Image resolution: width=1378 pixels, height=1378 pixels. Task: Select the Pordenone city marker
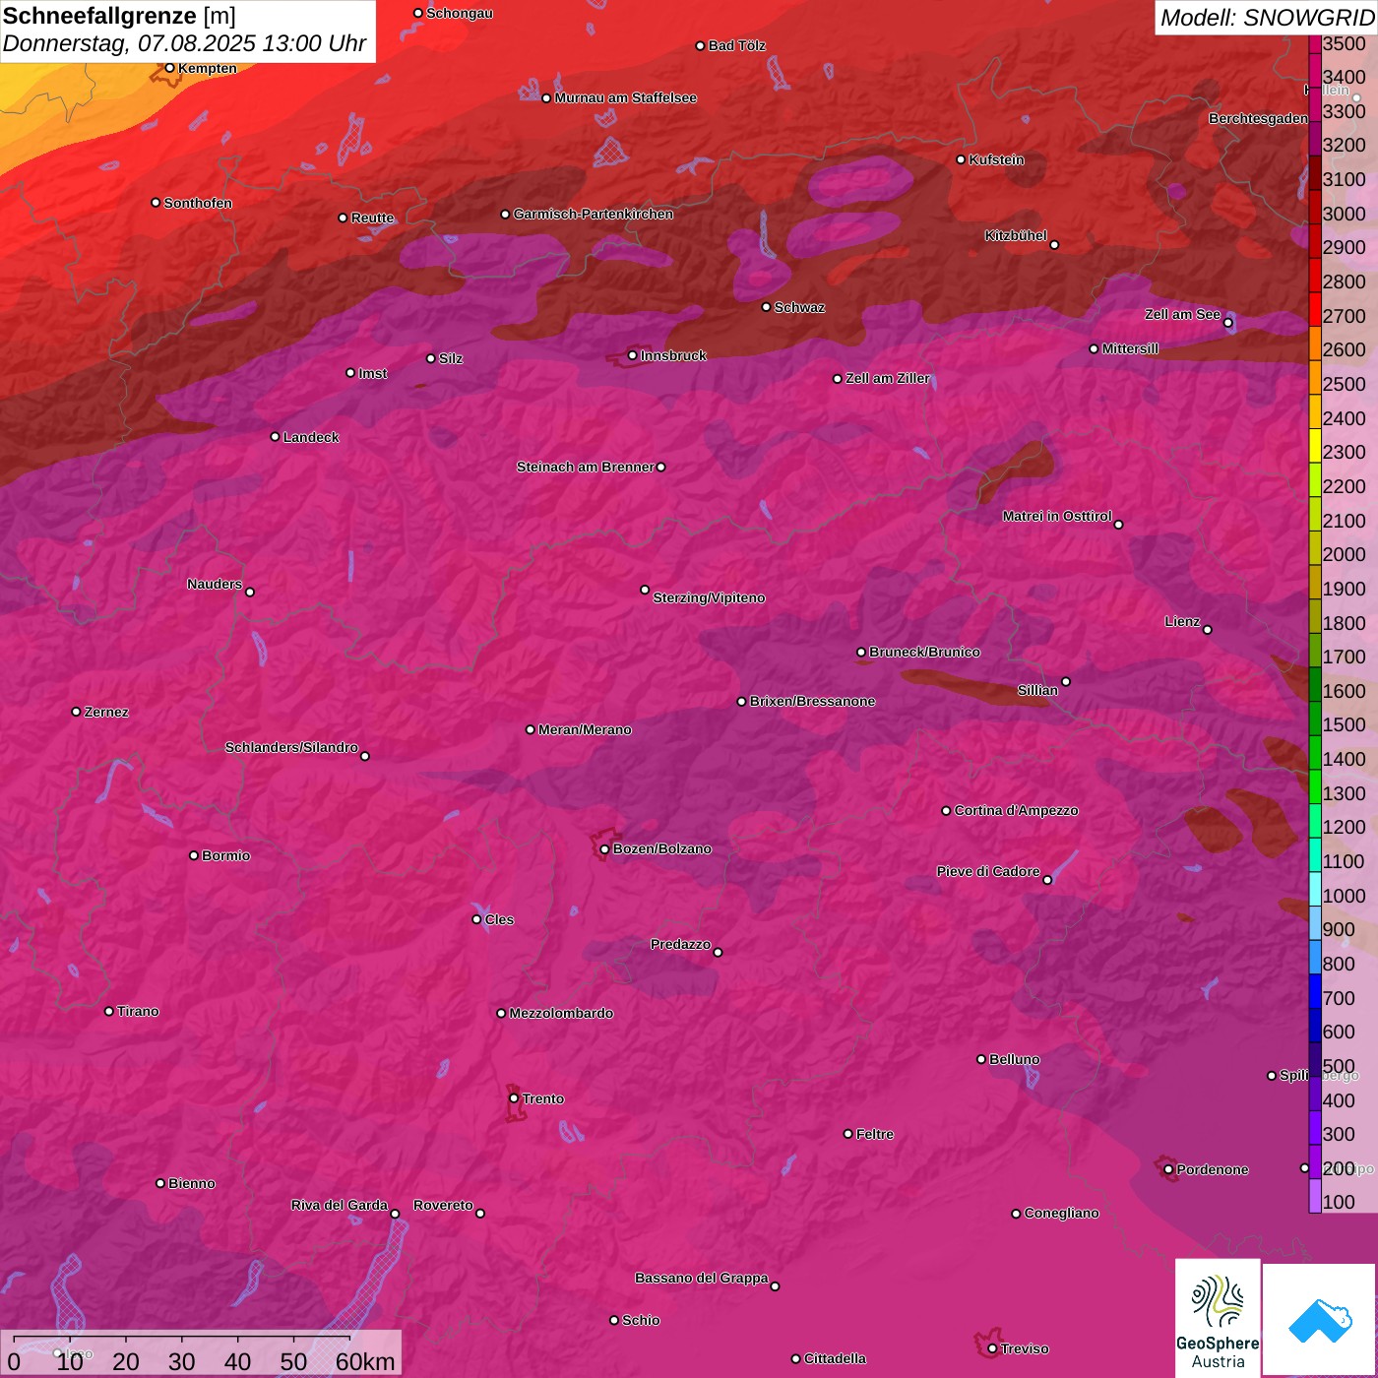coord(1168,1170)
